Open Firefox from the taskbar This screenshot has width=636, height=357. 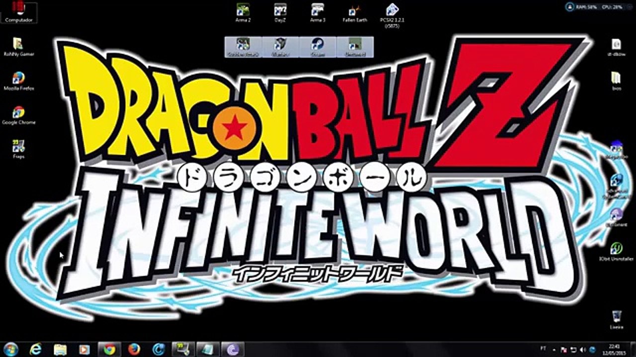click(x=134, y=349)
